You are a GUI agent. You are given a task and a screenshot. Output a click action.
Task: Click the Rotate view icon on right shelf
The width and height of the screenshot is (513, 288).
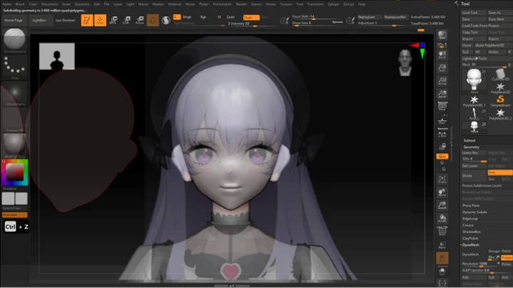[442, 218]
